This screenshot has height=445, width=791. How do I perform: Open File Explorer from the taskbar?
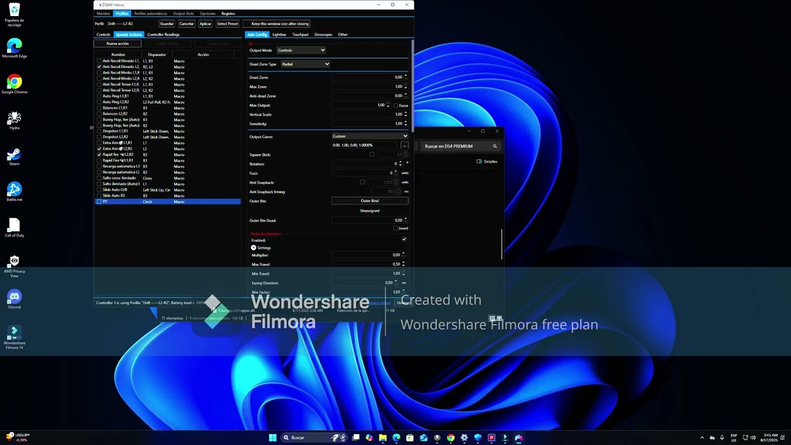(383, 438)
